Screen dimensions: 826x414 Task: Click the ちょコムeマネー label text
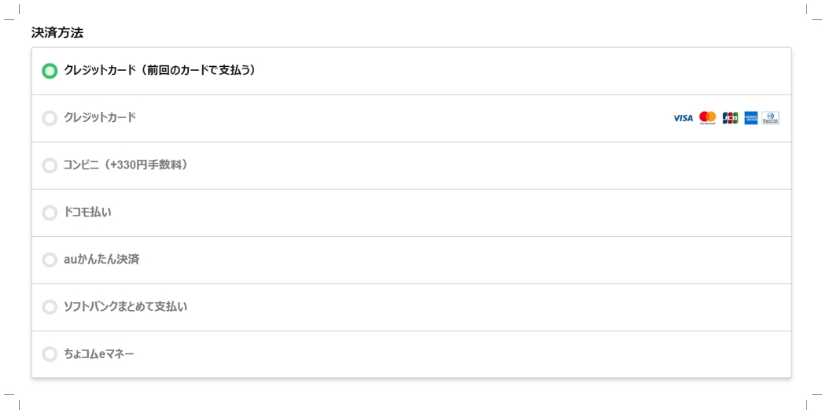pos(98,353)
